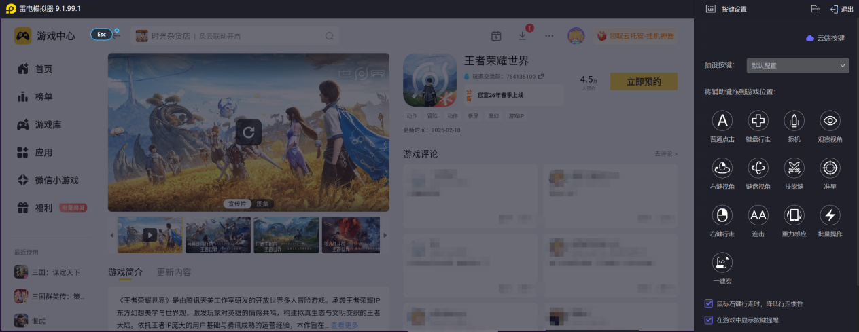
Task: Expand description via 查看更多
Action: tap(345, 325)
